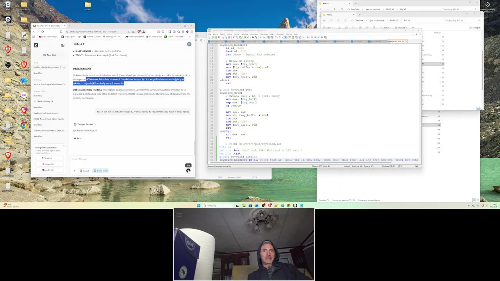Image resolution: width=500 pixels, height=281 pixels.
Task: Click PROJEKT breadcrumb in front File Explorer
Action: coord(394,20)
